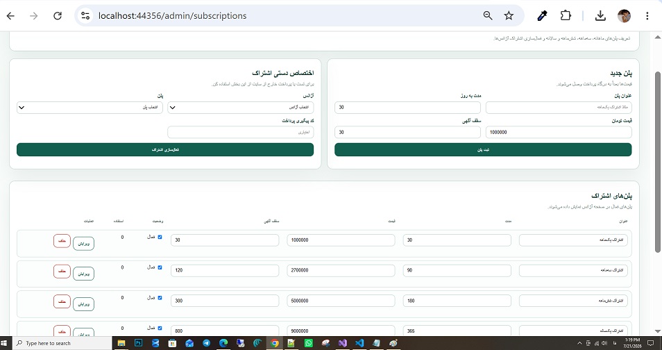Click new plan سقف آگهی field

pos(407,133)
